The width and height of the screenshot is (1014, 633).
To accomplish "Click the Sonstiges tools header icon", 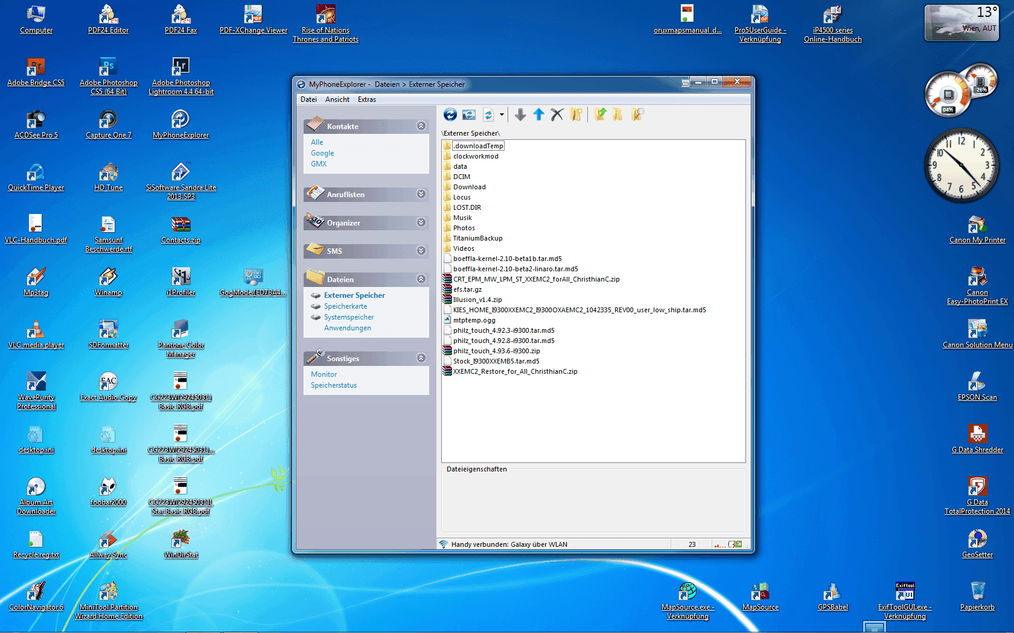I will [315, 357].
